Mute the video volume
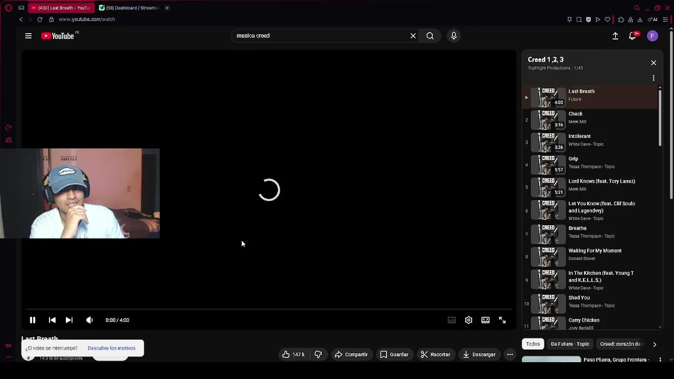 coord(90,320)
